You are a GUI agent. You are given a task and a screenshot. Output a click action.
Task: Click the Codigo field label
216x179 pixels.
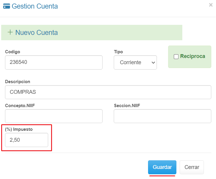pos(13,52)
